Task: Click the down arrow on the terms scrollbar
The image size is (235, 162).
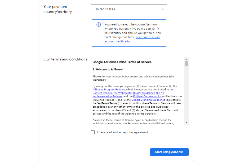Action: [186, 122]
